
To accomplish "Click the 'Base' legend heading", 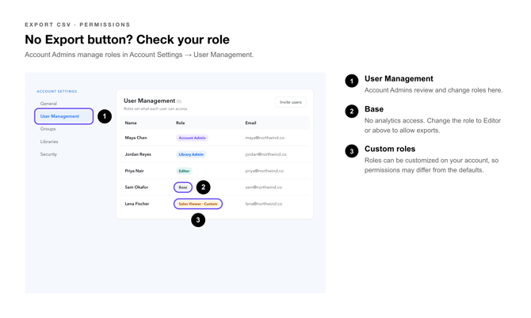I will point(374,109).
